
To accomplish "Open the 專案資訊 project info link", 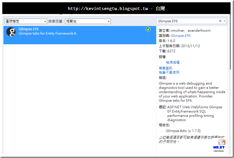I will click(x=166, y=68).
